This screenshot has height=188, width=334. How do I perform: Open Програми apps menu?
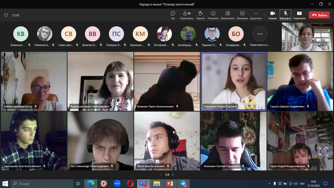coord(242,15)
